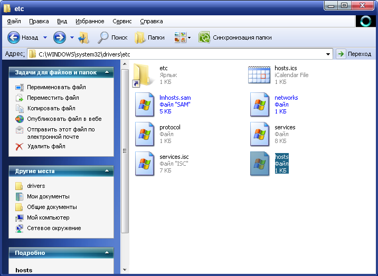Open the Справка menu
378x276 pixels.
pyautogui.click(x=152, y=21)
